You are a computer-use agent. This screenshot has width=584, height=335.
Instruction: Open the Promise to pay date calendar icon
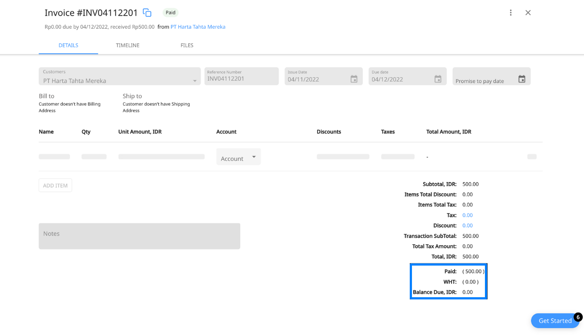[x=522, y=79]
